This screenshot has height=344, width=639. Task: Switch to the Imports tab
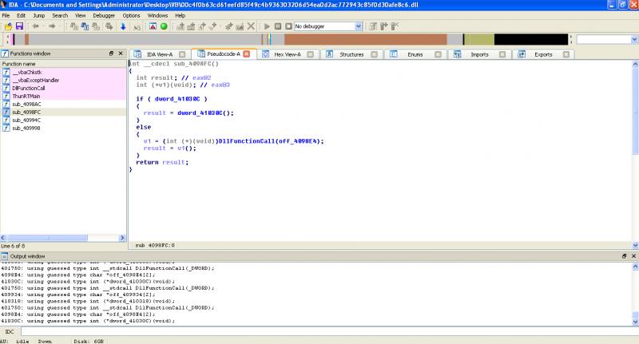pos(479,54)
